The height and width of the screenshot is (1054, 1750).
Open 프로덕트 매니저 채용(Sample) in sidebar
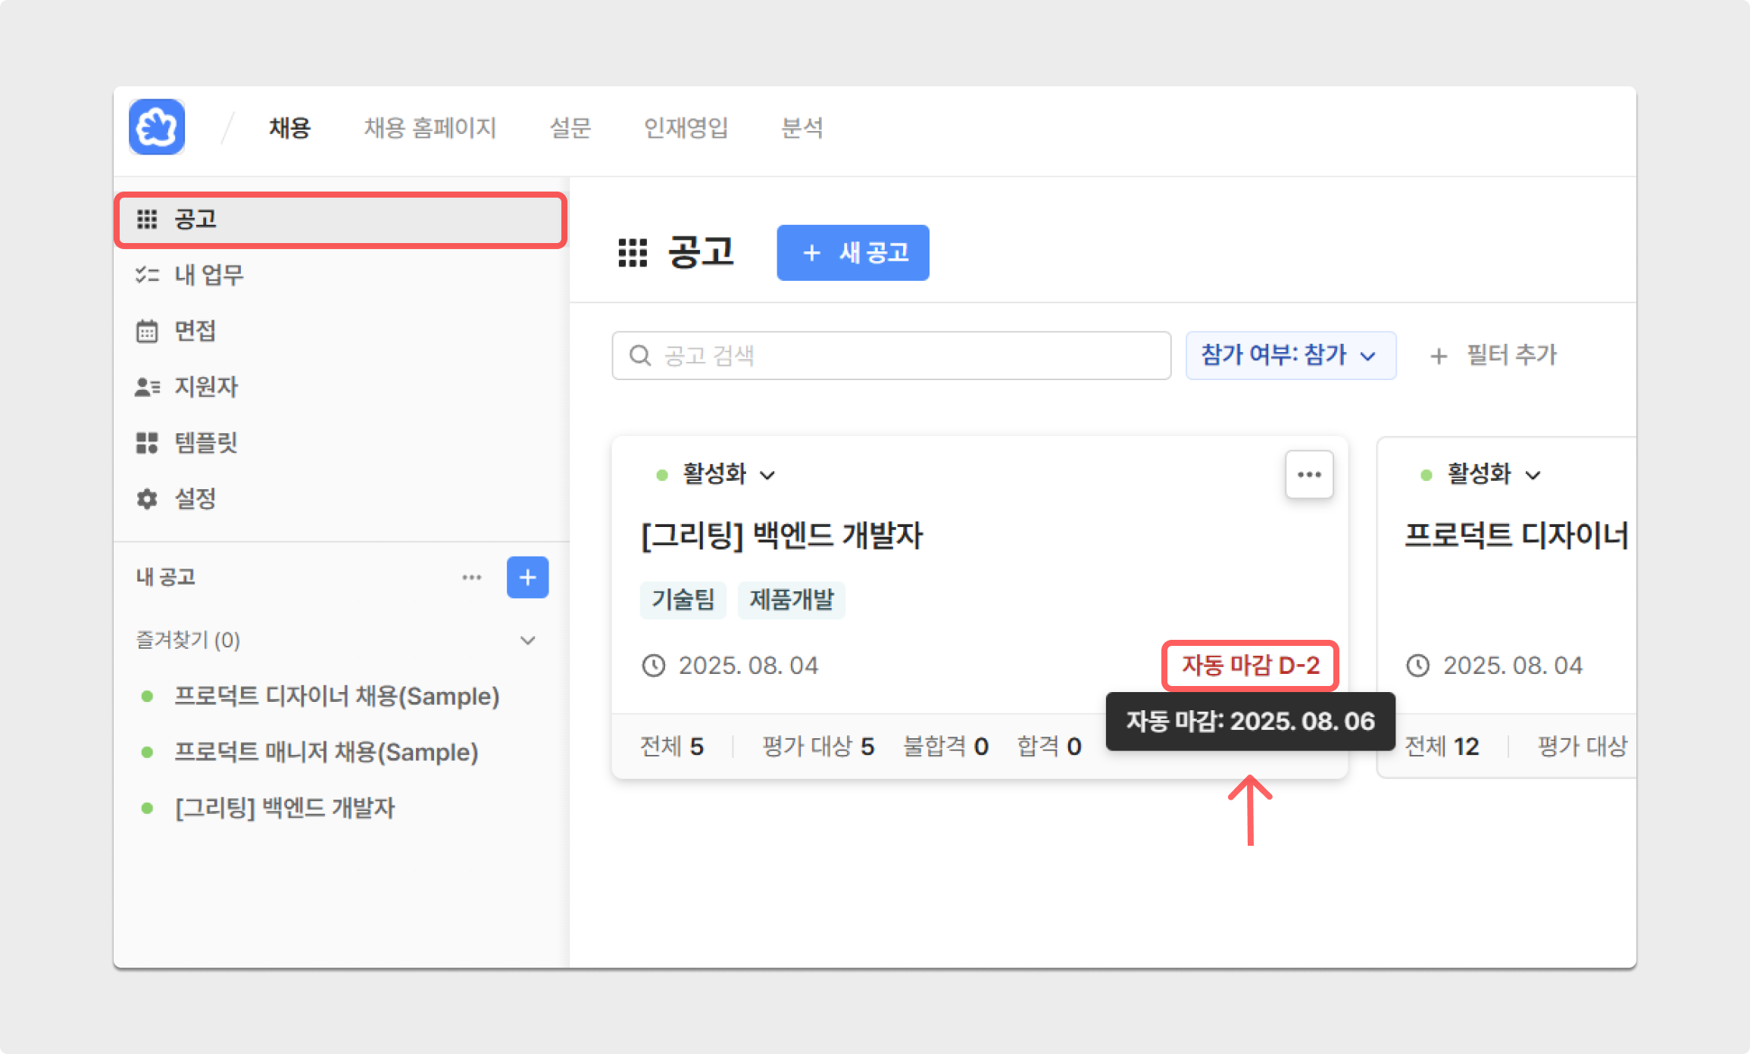(x=326, y=752)
